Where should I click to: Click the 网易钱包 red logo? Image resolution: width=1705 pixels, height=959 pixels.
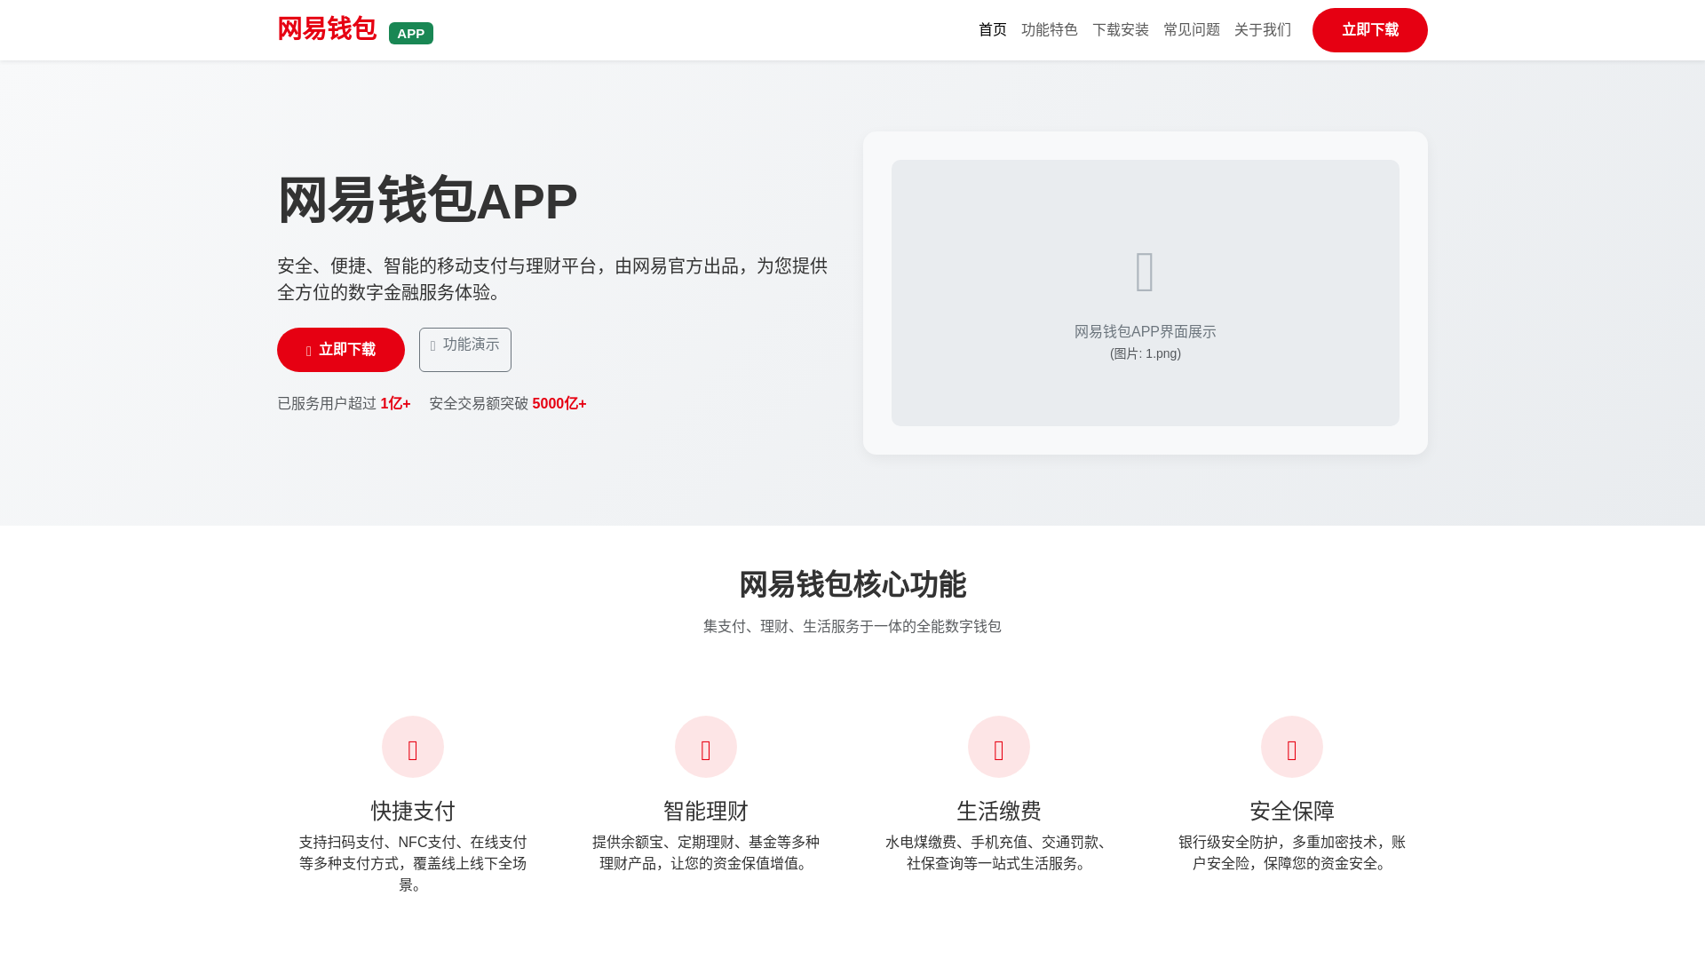(327, 29)
